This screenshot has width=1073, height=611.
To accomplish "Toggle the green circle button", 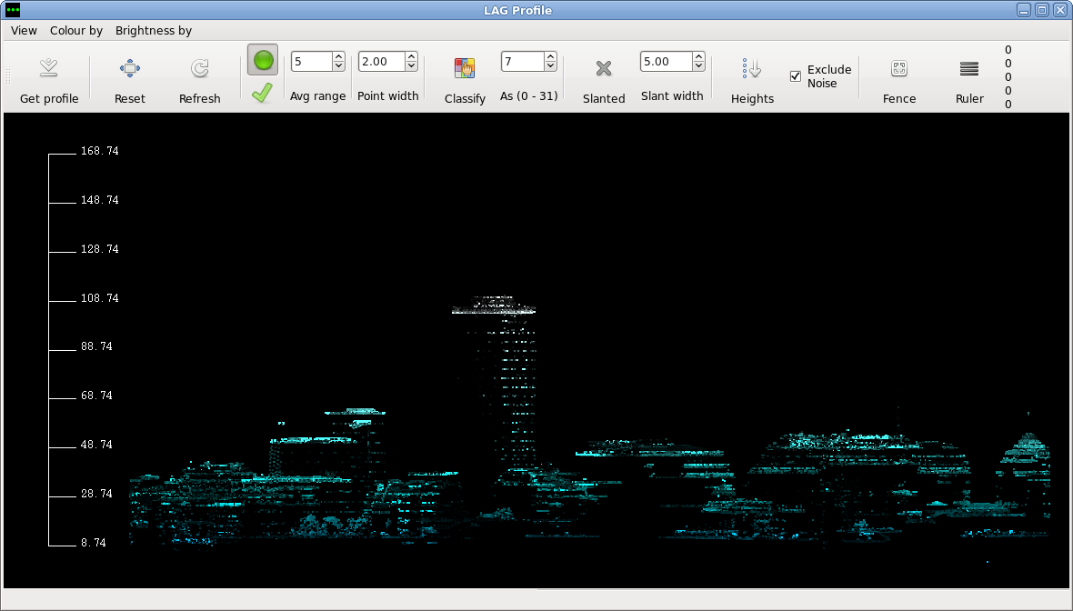I will (263, 60).
